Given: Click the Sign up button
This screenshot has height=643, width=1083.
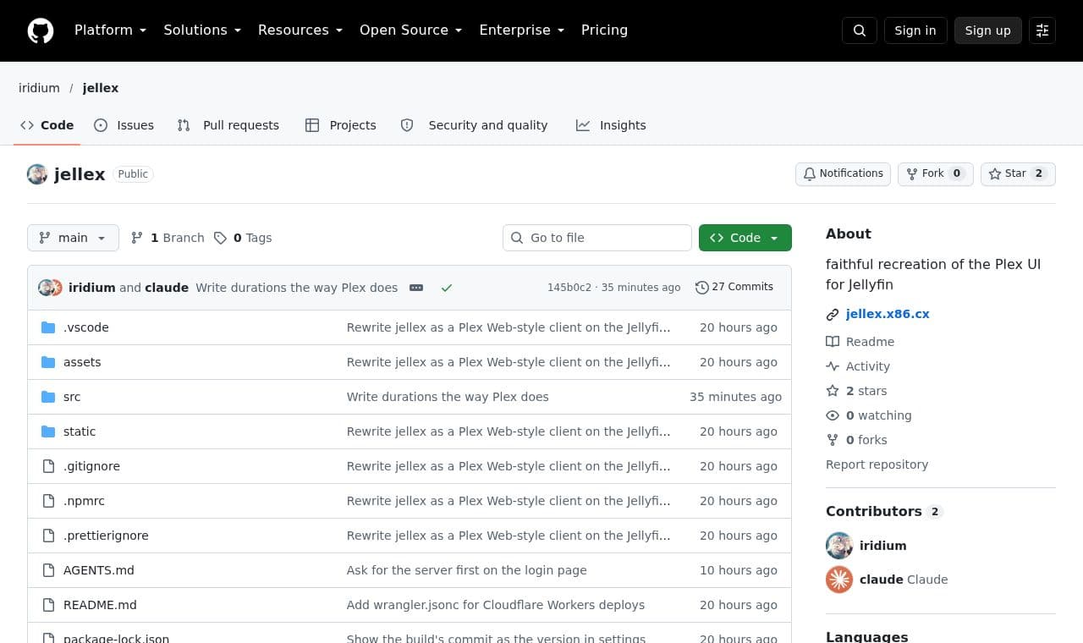Looking at the screenshot, I should click(x=988, y=30).
